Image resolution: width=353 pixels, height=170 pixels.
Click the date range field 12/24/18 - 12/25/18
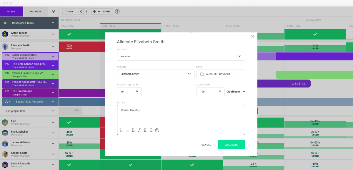click(221, 74)
